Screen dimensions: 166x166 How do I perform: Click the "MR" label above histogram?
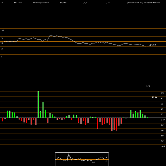pos(148,86)
